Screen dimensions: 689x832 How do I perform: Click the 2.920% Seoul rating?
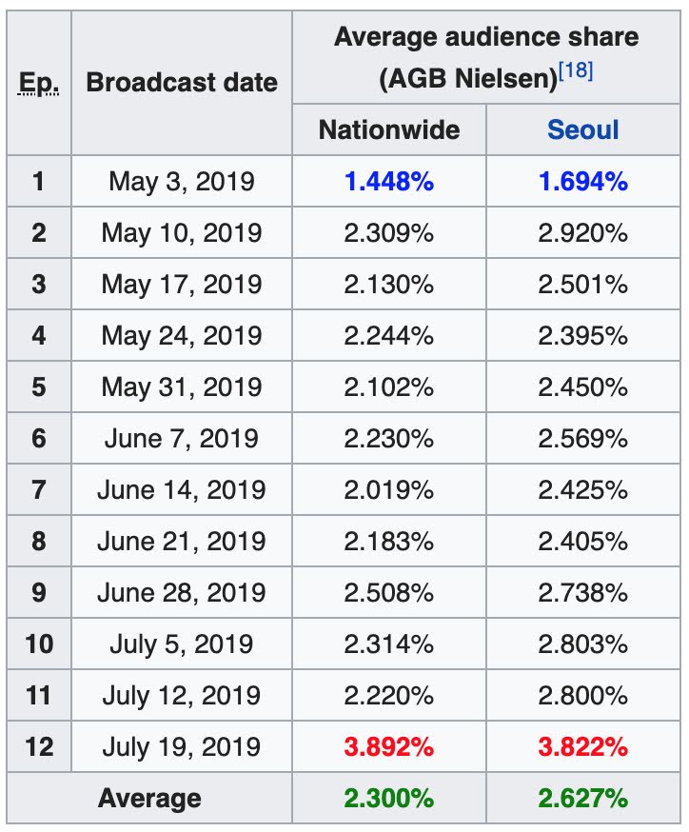(x=582, y=233)
